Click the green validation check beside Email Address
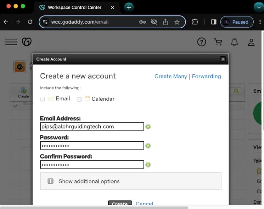Screen dimensions: 264x209 pyautogui.click(x=148, y=127)
